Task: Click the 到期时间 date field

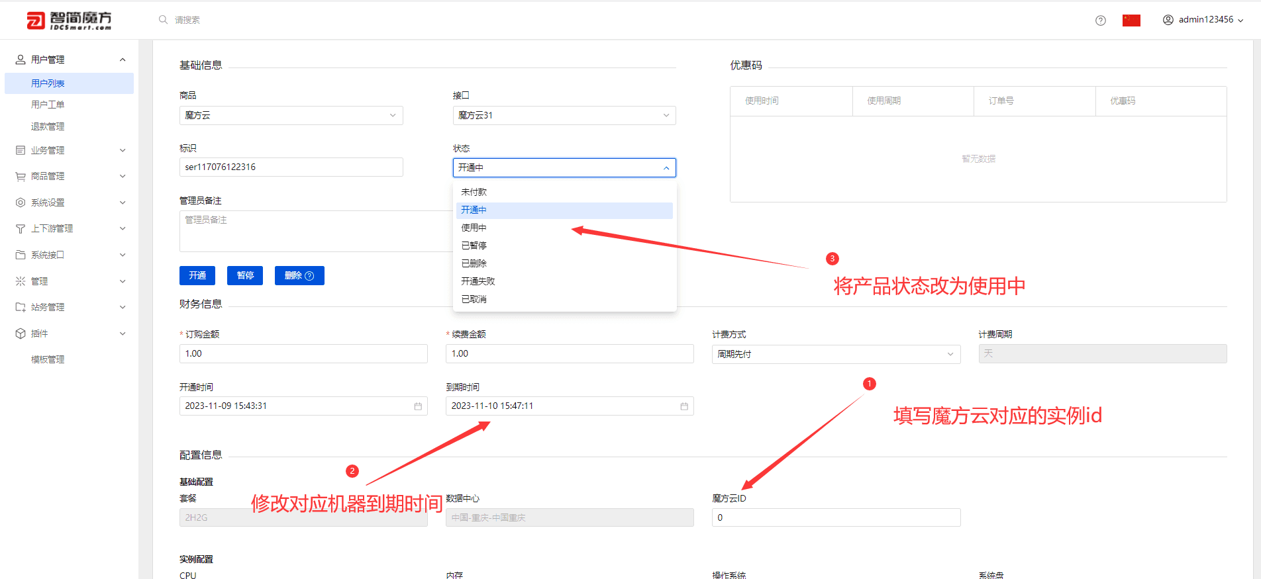Action: tap(570, 406)
